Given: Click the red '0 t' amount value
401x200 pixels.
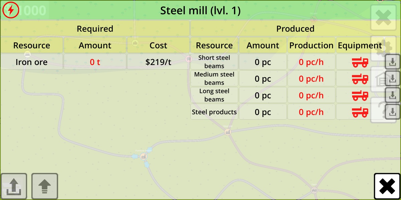Looking at the screenshot, I should tap(95, 62).
